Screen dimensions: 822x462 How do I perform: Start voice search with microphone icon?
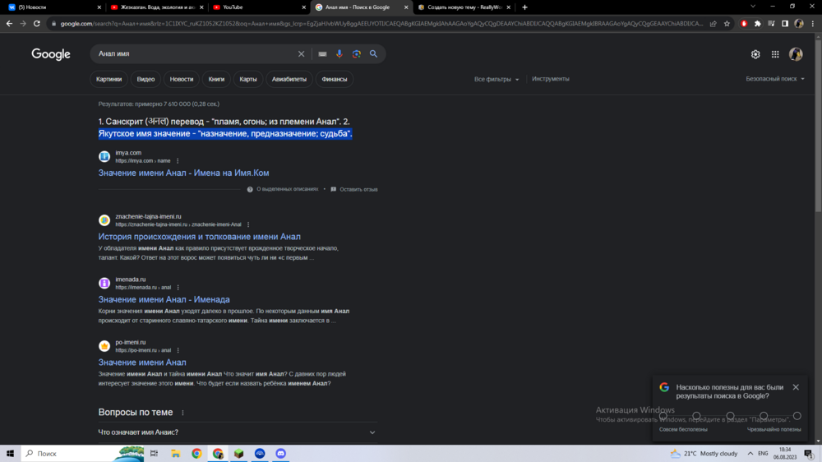[x=339, y=54]
